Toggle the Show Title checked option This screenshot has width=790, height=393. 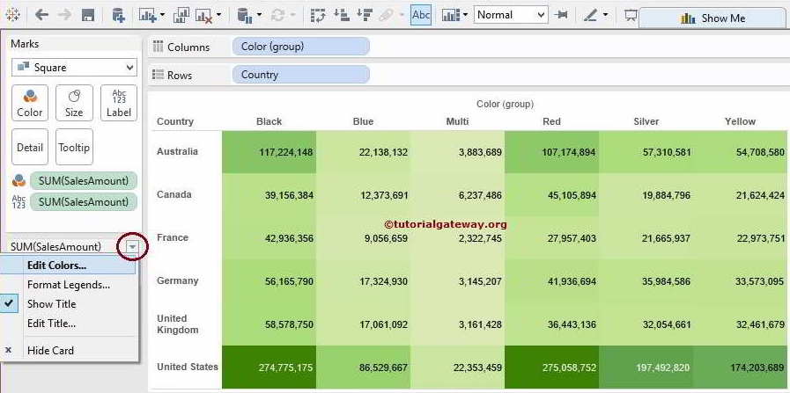[x=51, y=304]
